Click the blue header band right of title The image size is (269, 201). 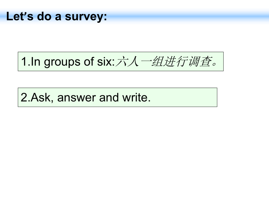coord(188,17)
